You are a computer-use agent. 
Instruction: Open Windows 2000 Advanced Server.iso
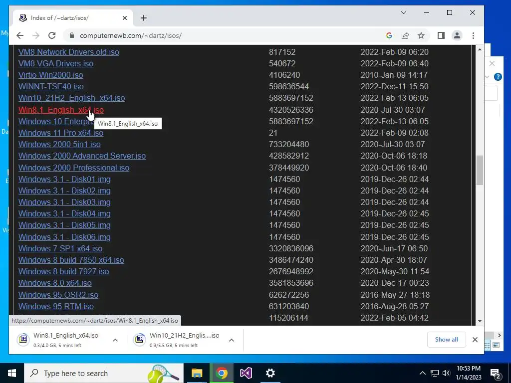82,156
